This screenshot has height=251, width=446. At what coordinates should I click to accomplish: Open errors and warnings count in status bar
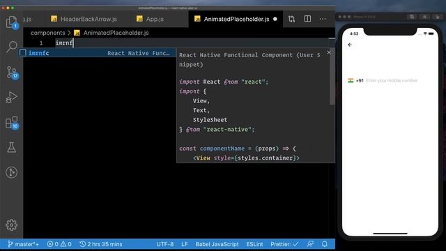(59, 244)
